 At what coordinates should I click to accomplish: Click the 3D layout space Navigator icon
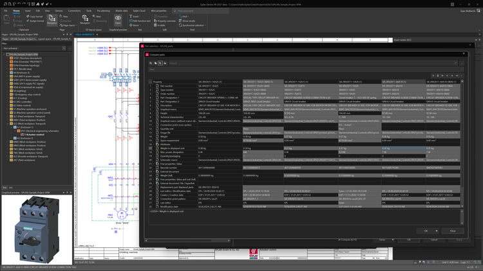85,19
